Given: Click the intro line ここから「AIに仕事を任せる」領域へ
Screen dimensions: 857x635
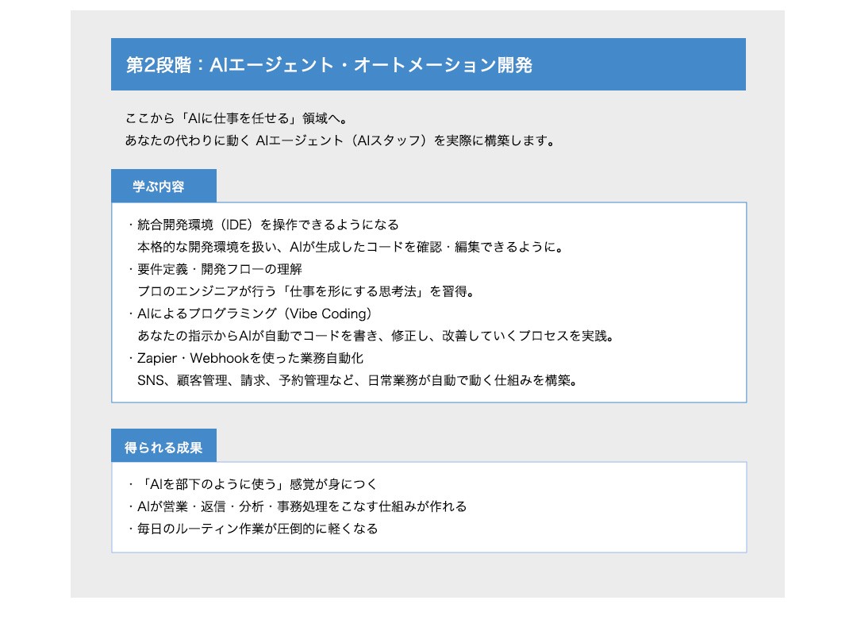Looking at the screenshot, I should coord(235,119).
